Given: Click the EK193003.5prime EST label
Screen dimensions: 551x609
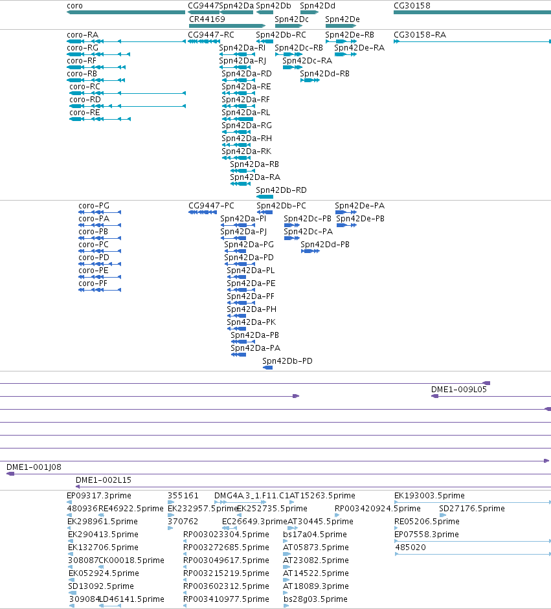Looking at the screenshot, I should pyautogui.click(x=429, y=496).
